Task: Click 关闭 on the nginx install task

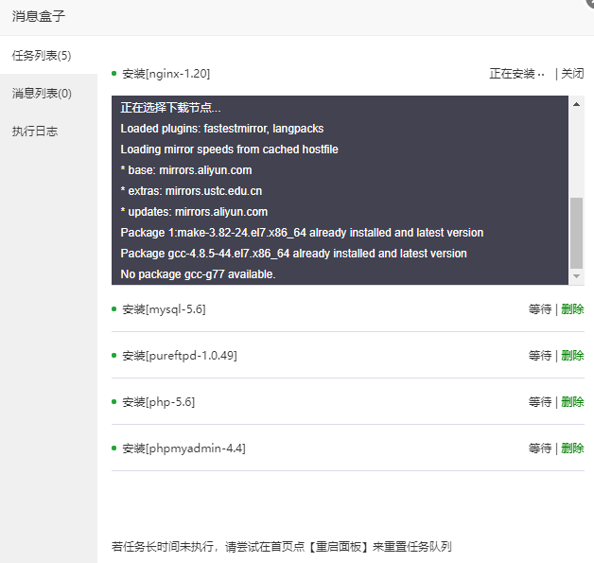Action: [x=572, y=74]
